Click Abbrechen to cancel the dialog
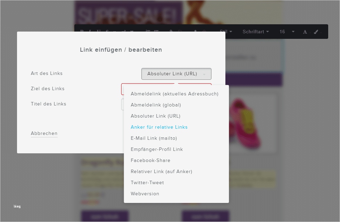 click(x=44, y=134)
